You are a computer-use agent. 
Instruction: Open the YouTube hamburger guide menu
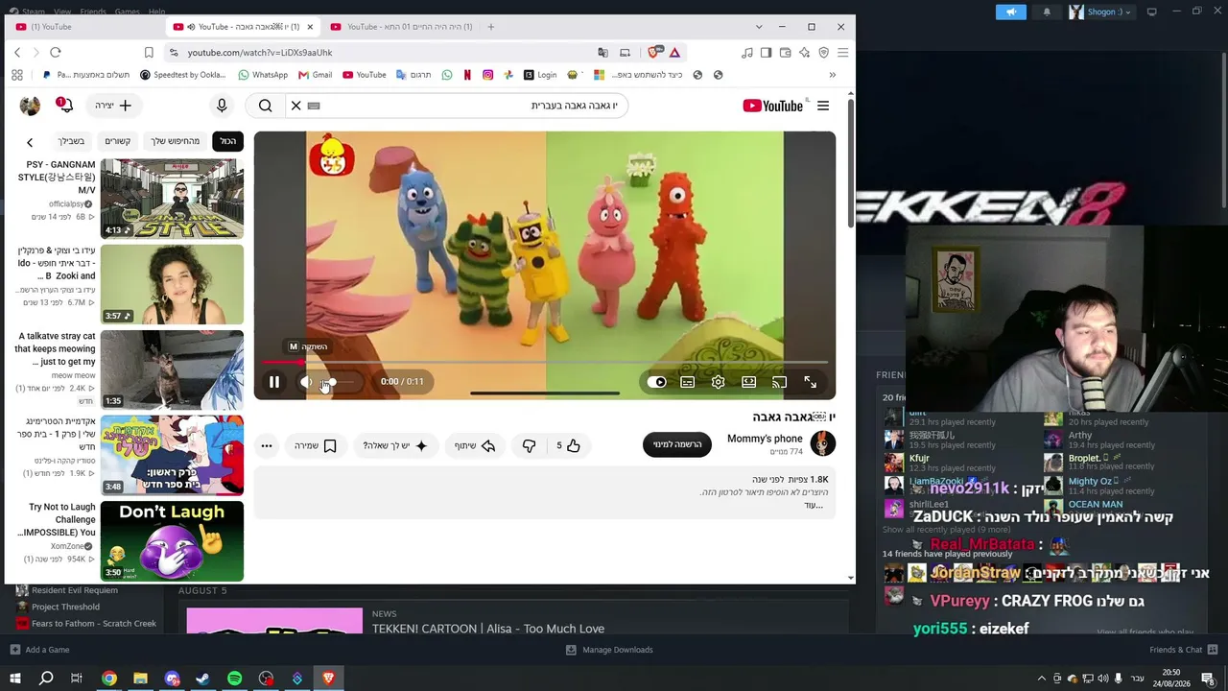click(823, 106)
